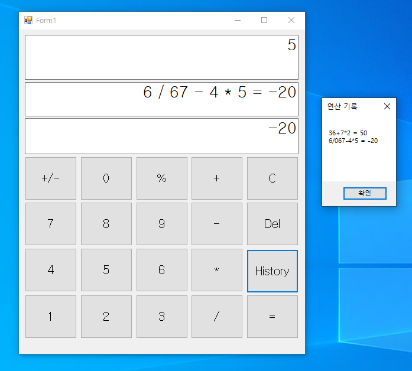Screen dimensions: 412x371
Task: Click the Form1 window app icon
Action: click(x=28, y=20)
